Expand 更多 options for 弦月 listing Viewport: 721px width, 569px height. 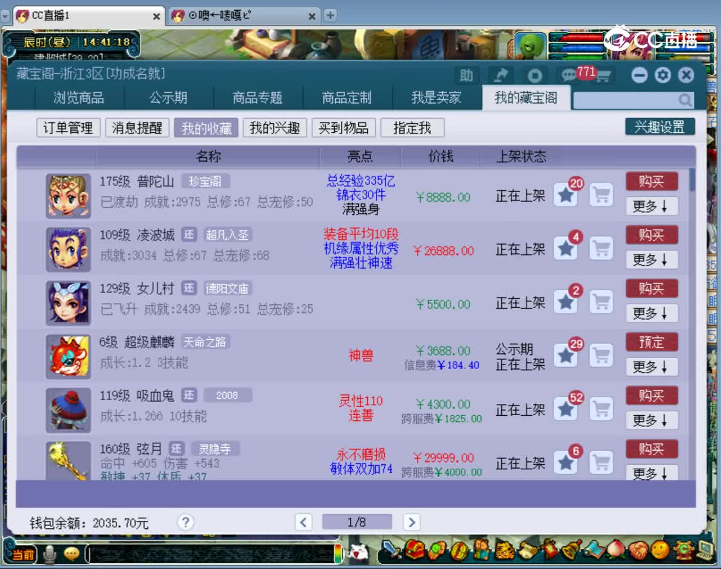[x=652, y=473]
